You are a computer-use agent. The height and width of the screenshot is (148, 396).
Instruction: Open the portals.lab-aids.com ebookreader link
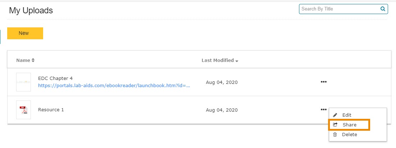(114, 86)
